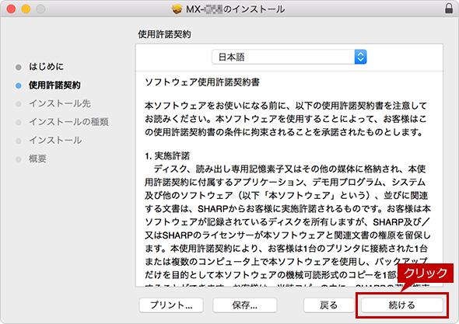Select the インストール先 step in sidebar
This screenshot has width=459, height=324.
pos(60,103)
